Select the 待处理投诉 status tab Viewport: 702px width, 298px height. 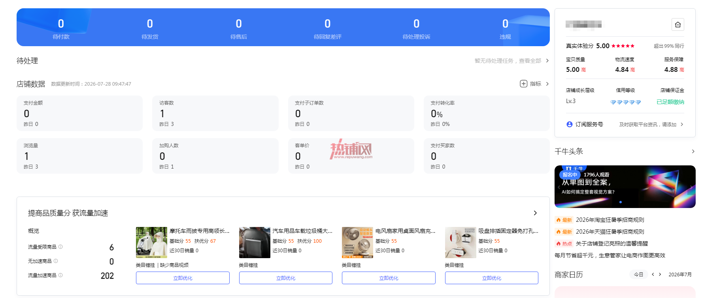[x=416, y=28]
